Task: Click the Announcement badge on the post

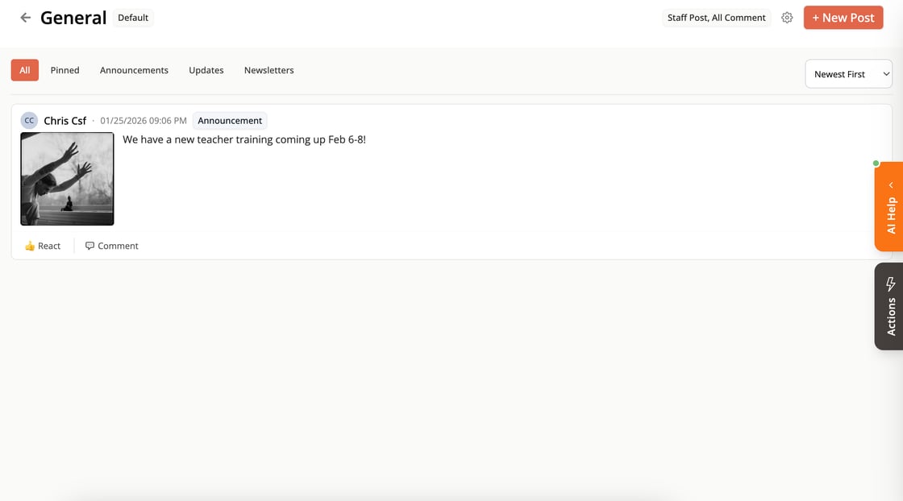Action: pyautogui.click(x=229, y=120)
